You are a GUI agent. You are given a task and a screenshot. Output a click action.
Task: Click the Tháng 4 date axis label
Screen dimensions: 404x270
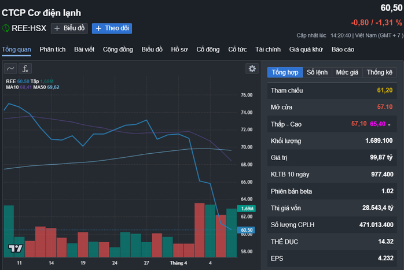coord(178,263)
